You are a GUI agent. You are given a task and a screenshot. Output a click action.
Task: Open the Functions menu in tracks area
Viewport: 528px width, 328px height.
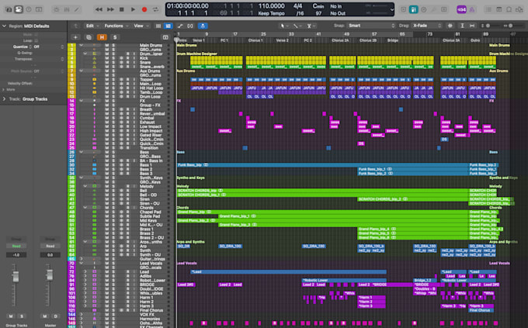(x=116, y=26)
